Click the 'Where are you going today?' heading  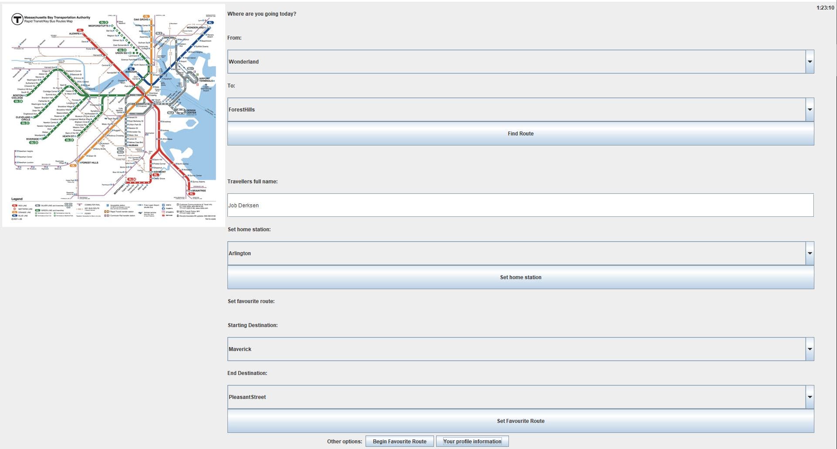[261, 14]
